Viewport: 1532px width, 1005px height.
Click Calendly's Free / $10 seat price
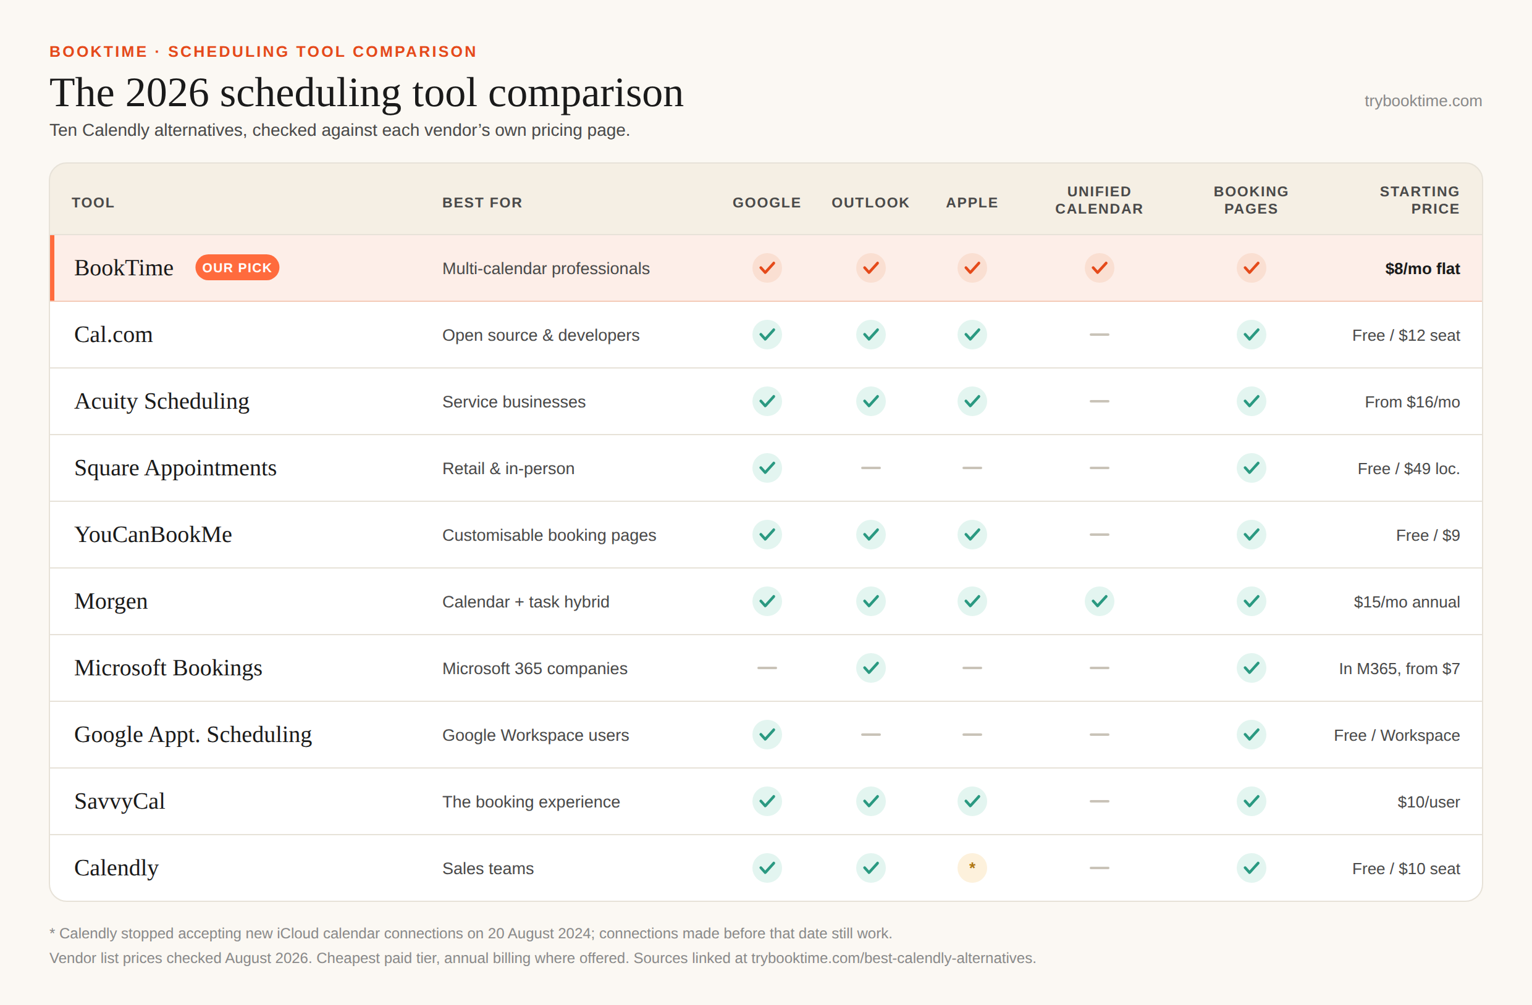[x=1406, y=869]
